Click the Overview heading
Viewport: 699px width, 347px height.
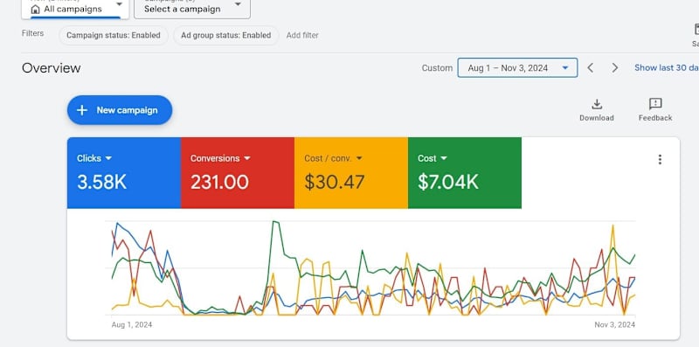coord(52,68)
